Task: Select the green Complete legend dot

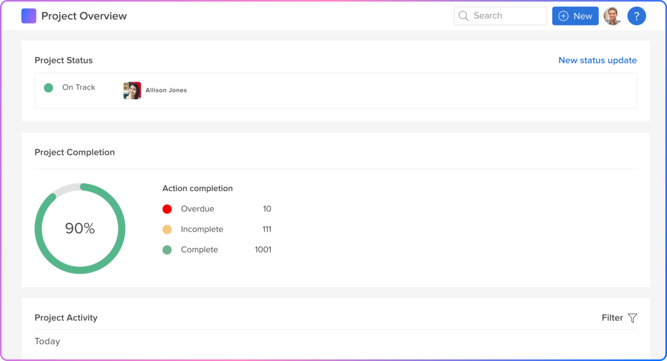Action: 167,250
